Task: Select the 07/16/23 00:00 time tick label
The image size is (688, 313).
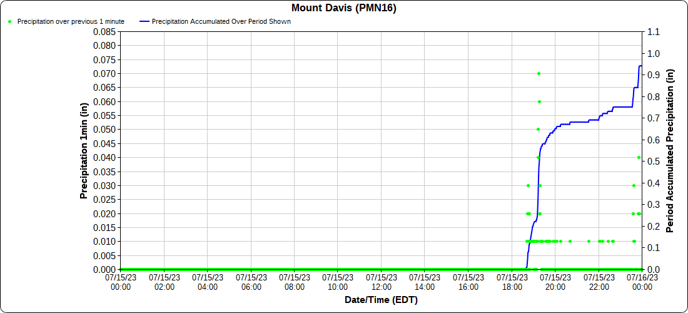Action: pyautogui.click(x=642, y=282)
